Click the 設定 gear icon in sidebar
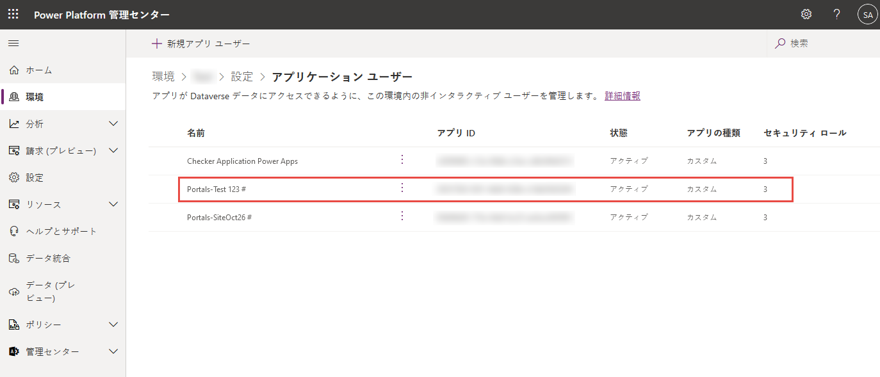 pos(14,177)
